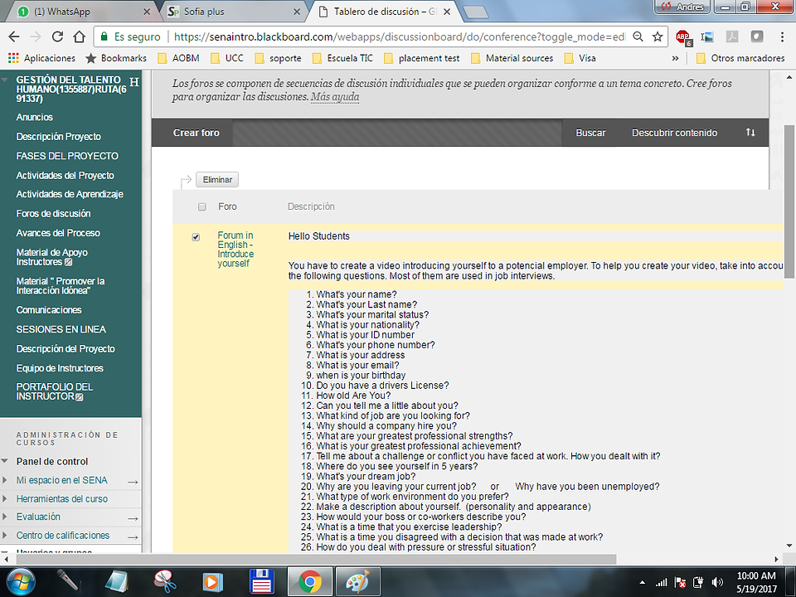Click the Eliminar button
The height and width of the screenshot is (597, 796).
217,180
